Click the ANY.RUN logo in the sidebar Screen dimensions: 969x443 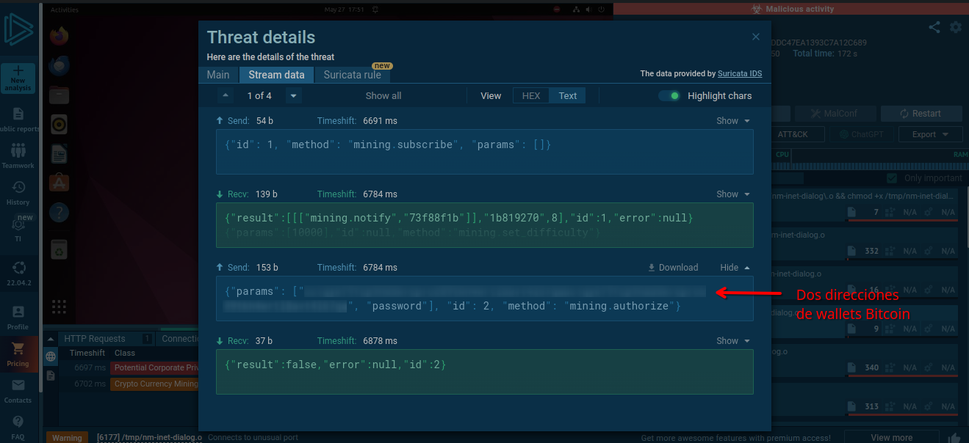[18, 29]
